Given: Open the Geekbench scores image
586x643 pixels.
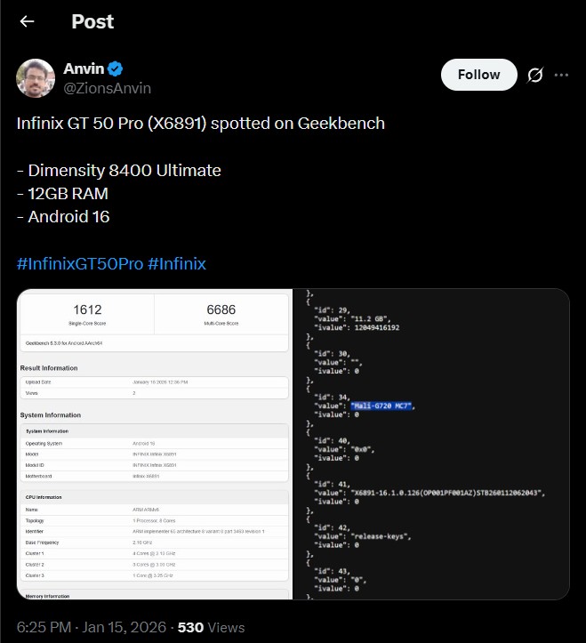Looking at the screenshot, I should (155, 444).
